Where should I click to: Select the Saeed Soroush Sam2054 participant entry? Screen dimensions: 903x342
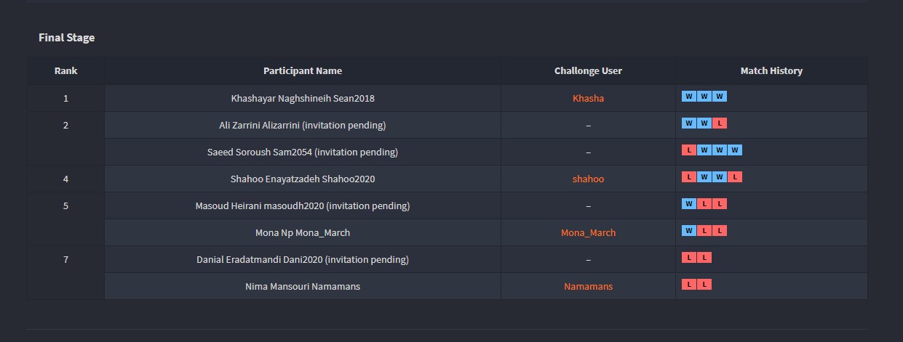click(x=302, y=152)
